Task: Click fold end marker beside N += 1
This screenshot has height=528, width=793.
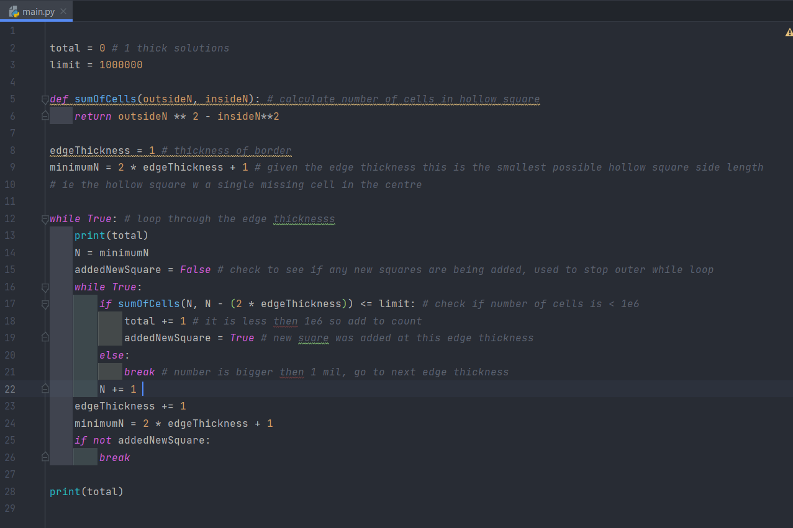Action: coord(45,389)
